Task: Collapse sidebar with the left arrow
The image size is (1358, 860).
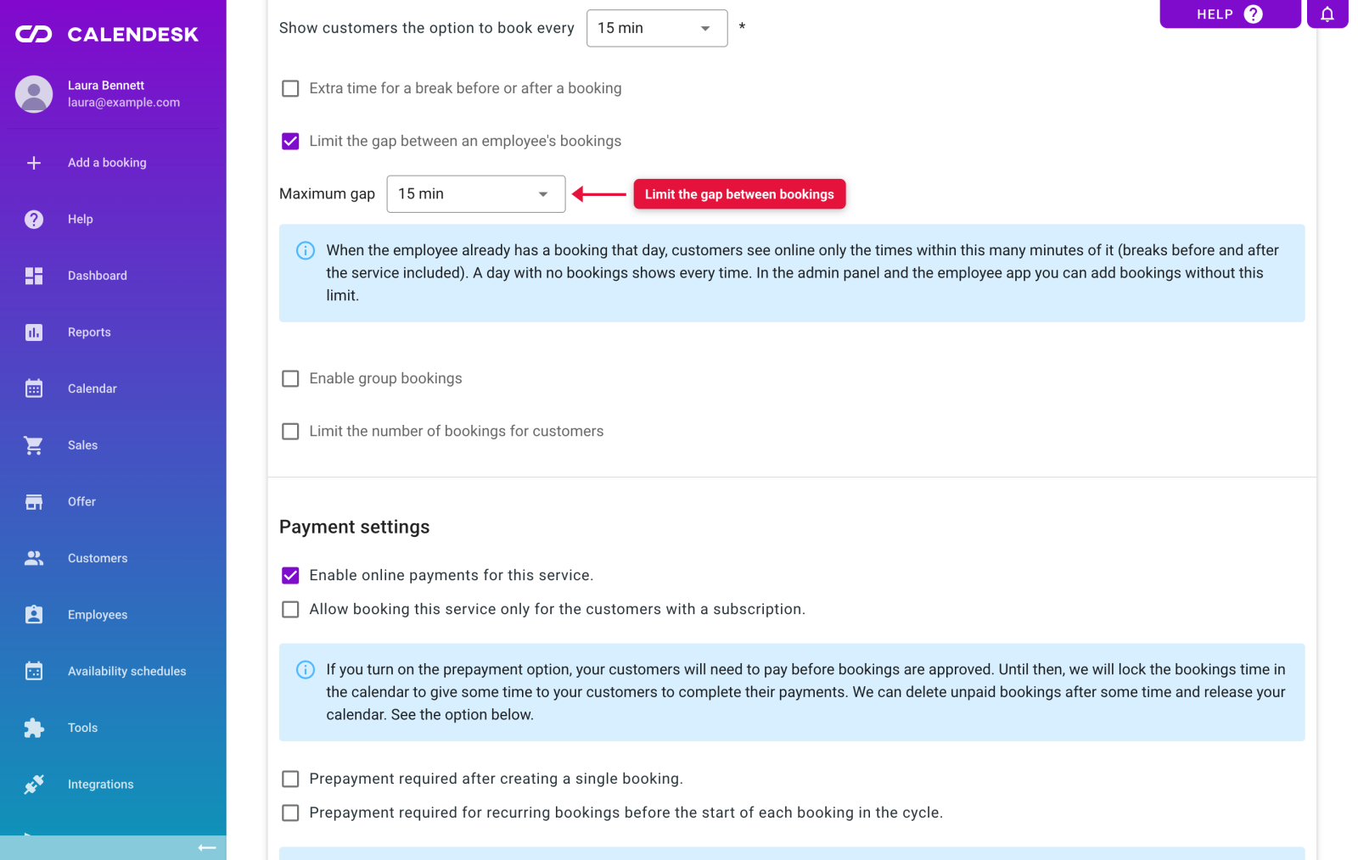Action: click(x=207, y=847)
